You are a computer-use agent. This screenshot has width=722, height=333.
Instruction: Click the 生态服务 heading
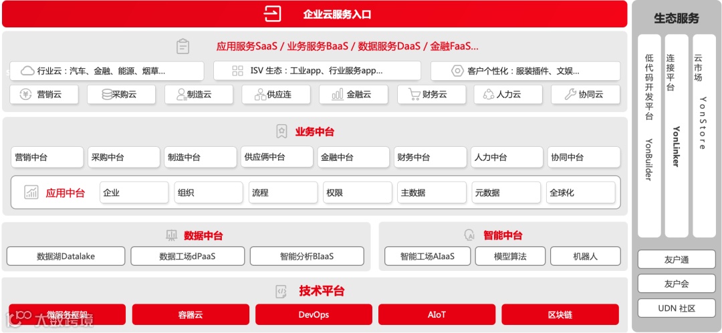pyautogui.click(x=677, y=19)
